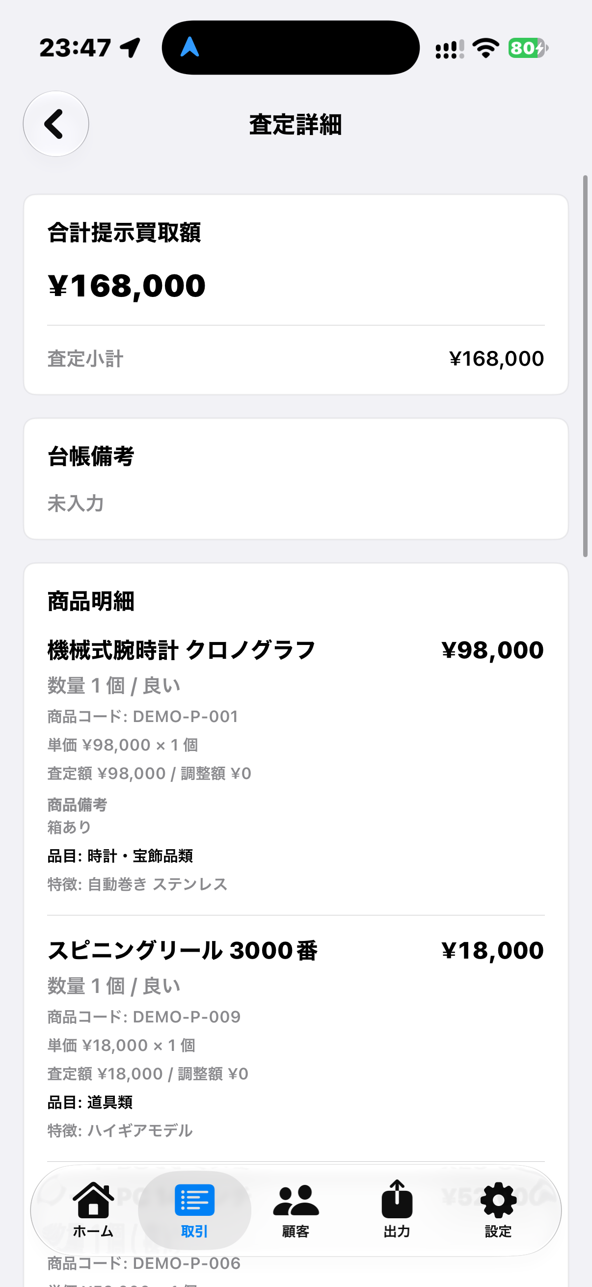This screenshot has height=1287, width=592.
Task: Tap the ¥98,000 price of the chronograph
Action: [492, 650]
